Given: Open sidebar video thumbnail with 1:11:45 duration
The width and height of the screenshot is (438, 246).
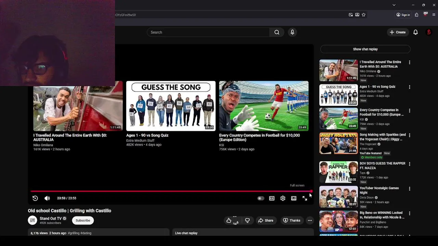Looking at the screenshot, I should pos(338,70).
